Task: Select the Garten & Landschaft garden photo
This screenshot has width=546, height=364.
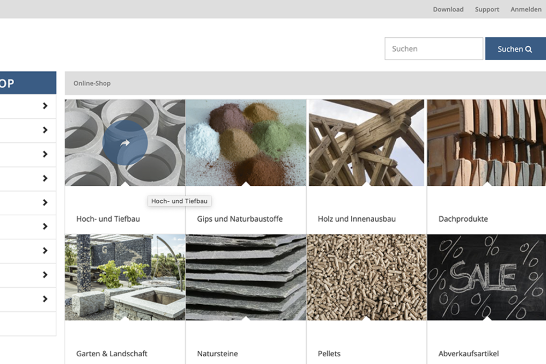Action: point(125,277)
